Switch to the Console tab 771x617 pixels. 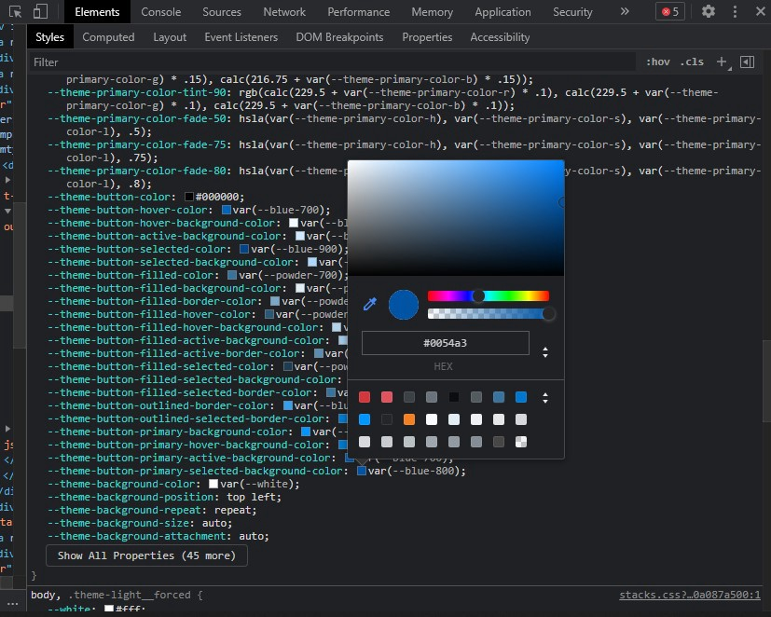pos(161,12)
